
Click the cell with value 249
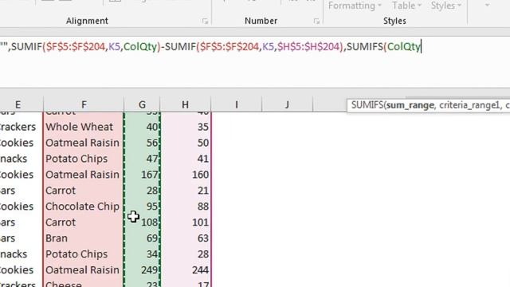coord(142,270)
